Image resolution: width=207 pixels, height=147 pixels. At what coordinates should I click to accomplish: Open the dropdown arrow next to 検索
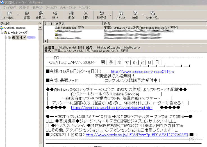pos(144,15)
